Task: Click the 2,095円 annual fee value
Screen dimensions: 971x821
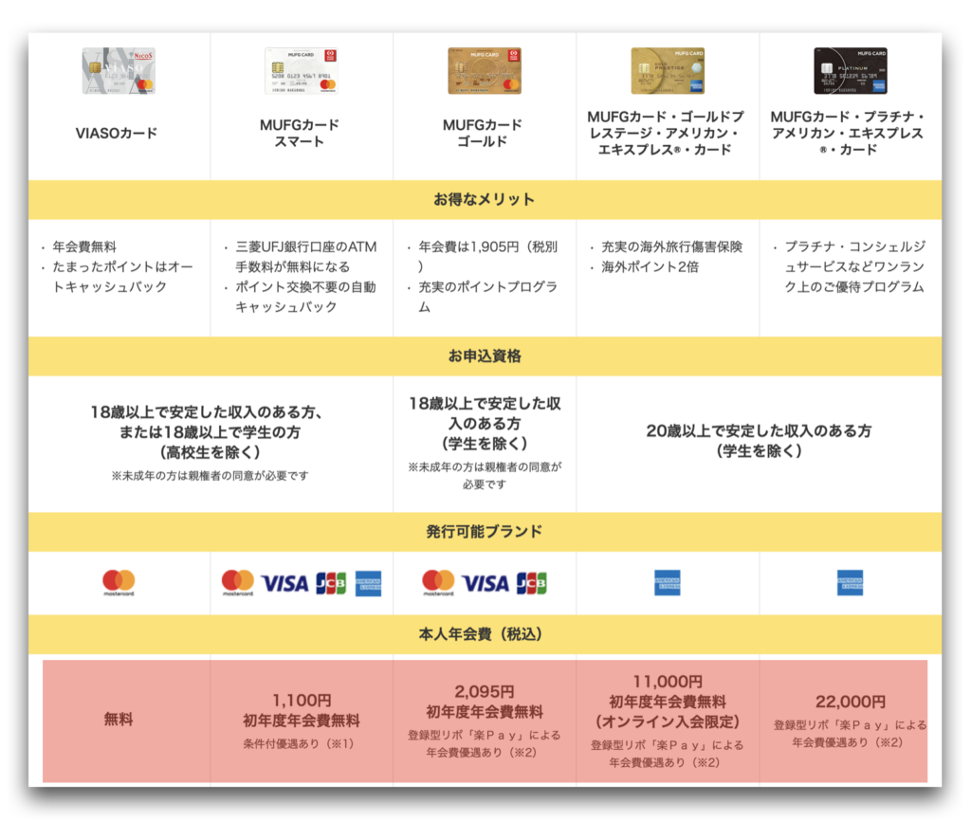Action: pos(485,692)
